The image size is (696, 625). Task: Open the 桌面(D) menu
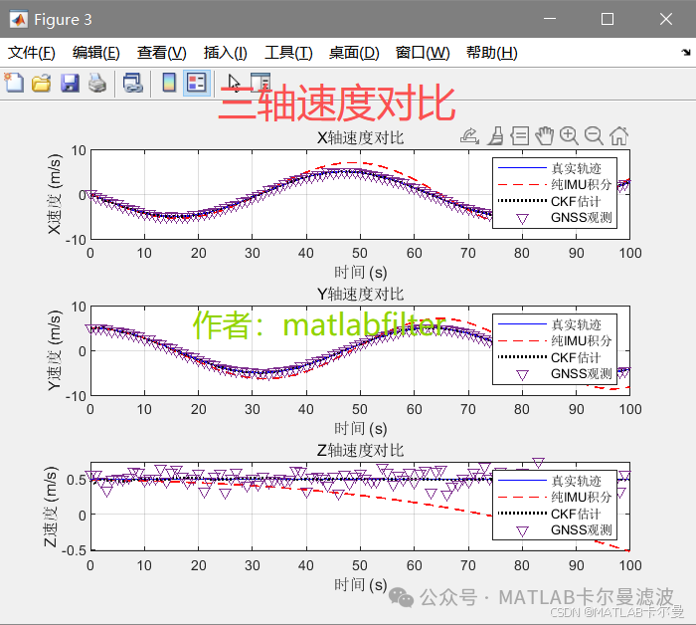tap(354, 53)
